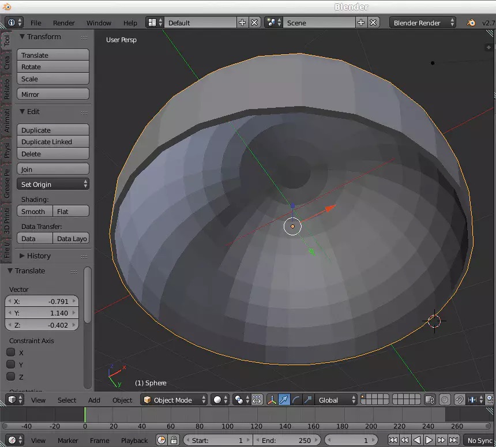Open the Add menu in 3D view header

coord(94,400)
